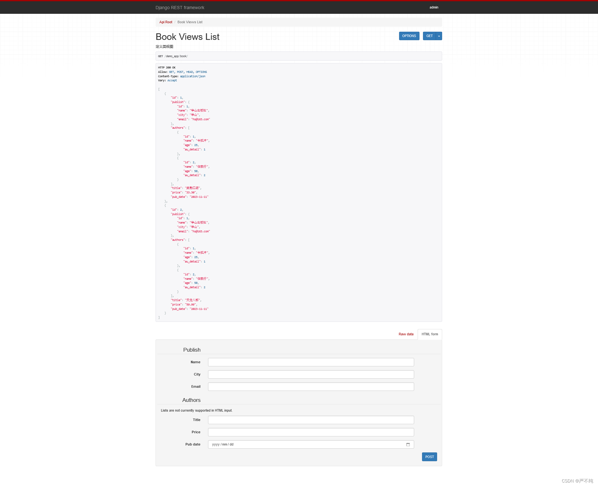
Task: Click the title value "天龙八部"
Action: click(193, 300)
